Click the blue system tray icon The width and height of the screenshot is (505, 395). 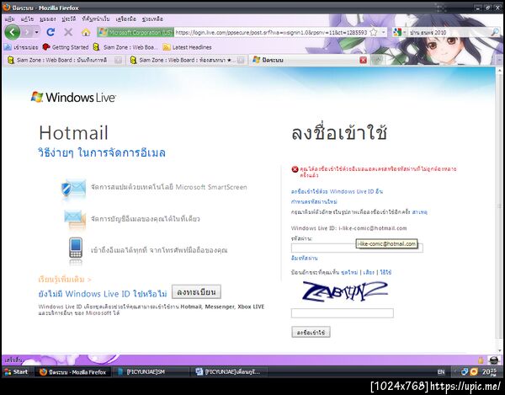point(465,372)
